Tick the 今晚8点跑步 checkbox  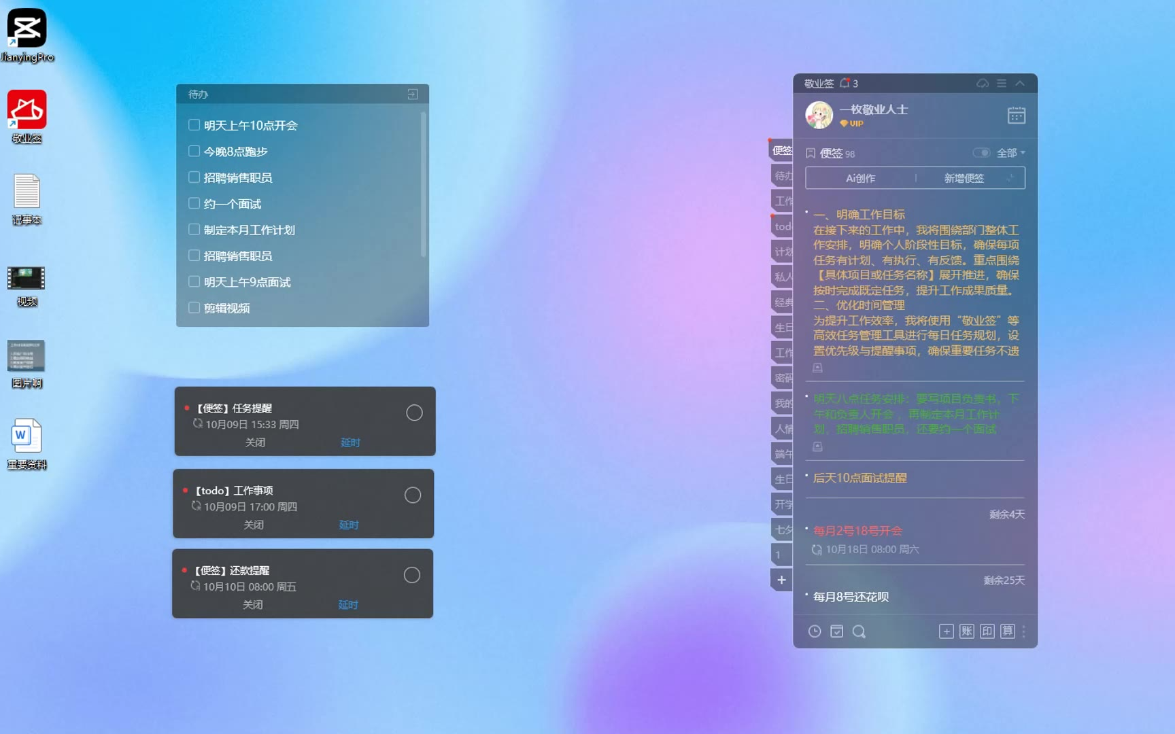(194, 151)
